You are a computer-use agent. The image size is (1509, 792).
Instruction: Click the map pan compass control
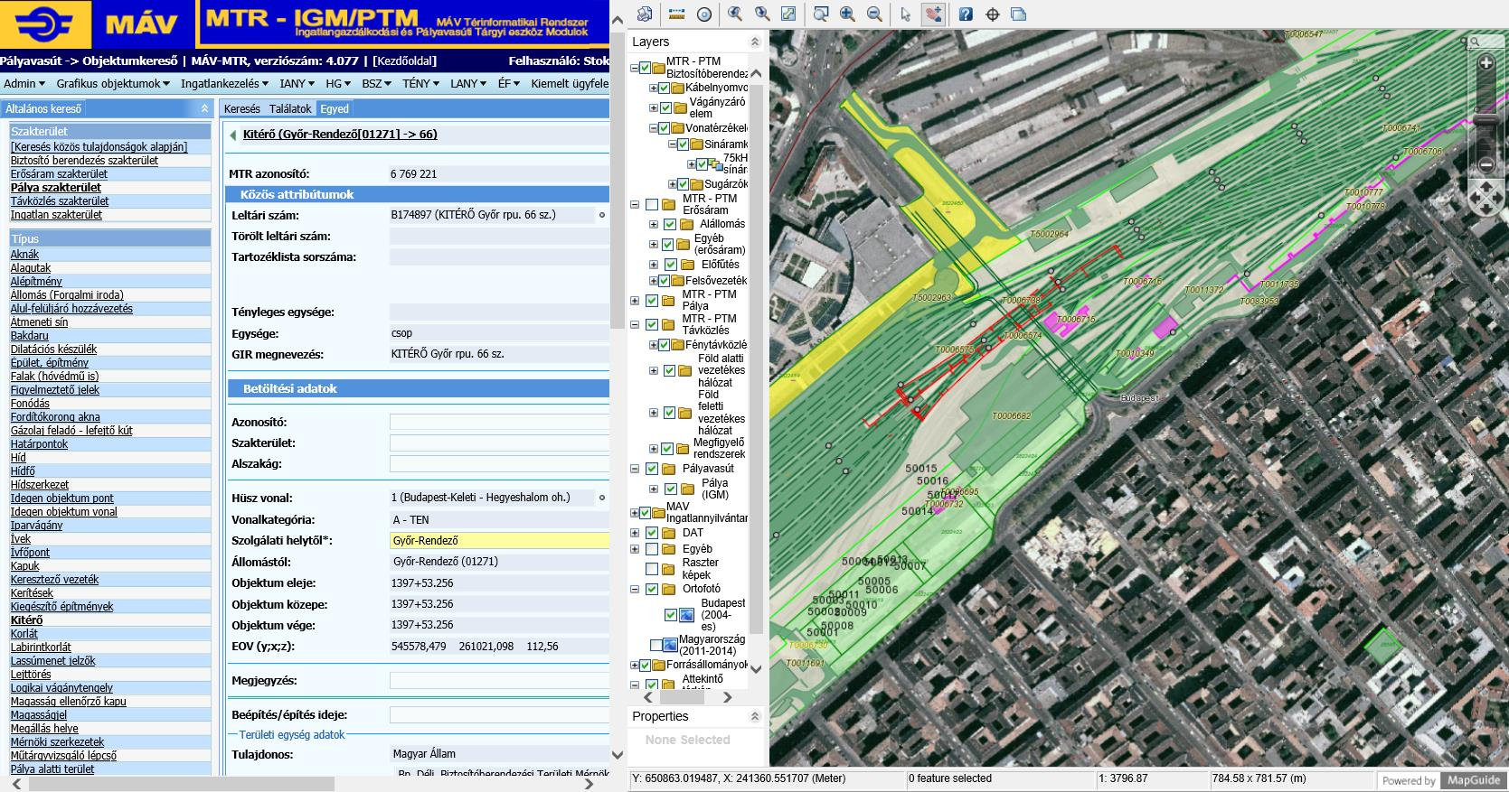point(1485,198)
